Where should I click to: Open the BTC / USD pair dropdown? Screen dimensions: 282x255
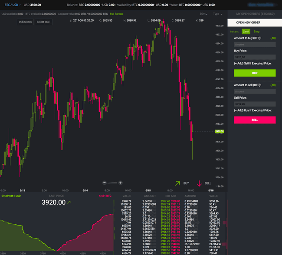[13, 5]
